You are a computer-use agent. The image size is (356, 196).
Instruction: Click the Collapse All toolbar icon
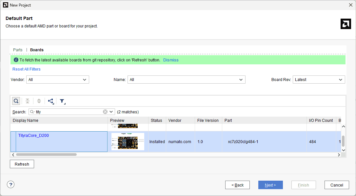[28, 101]
